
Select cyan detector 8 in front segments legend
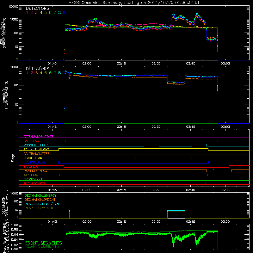[59, 13]
